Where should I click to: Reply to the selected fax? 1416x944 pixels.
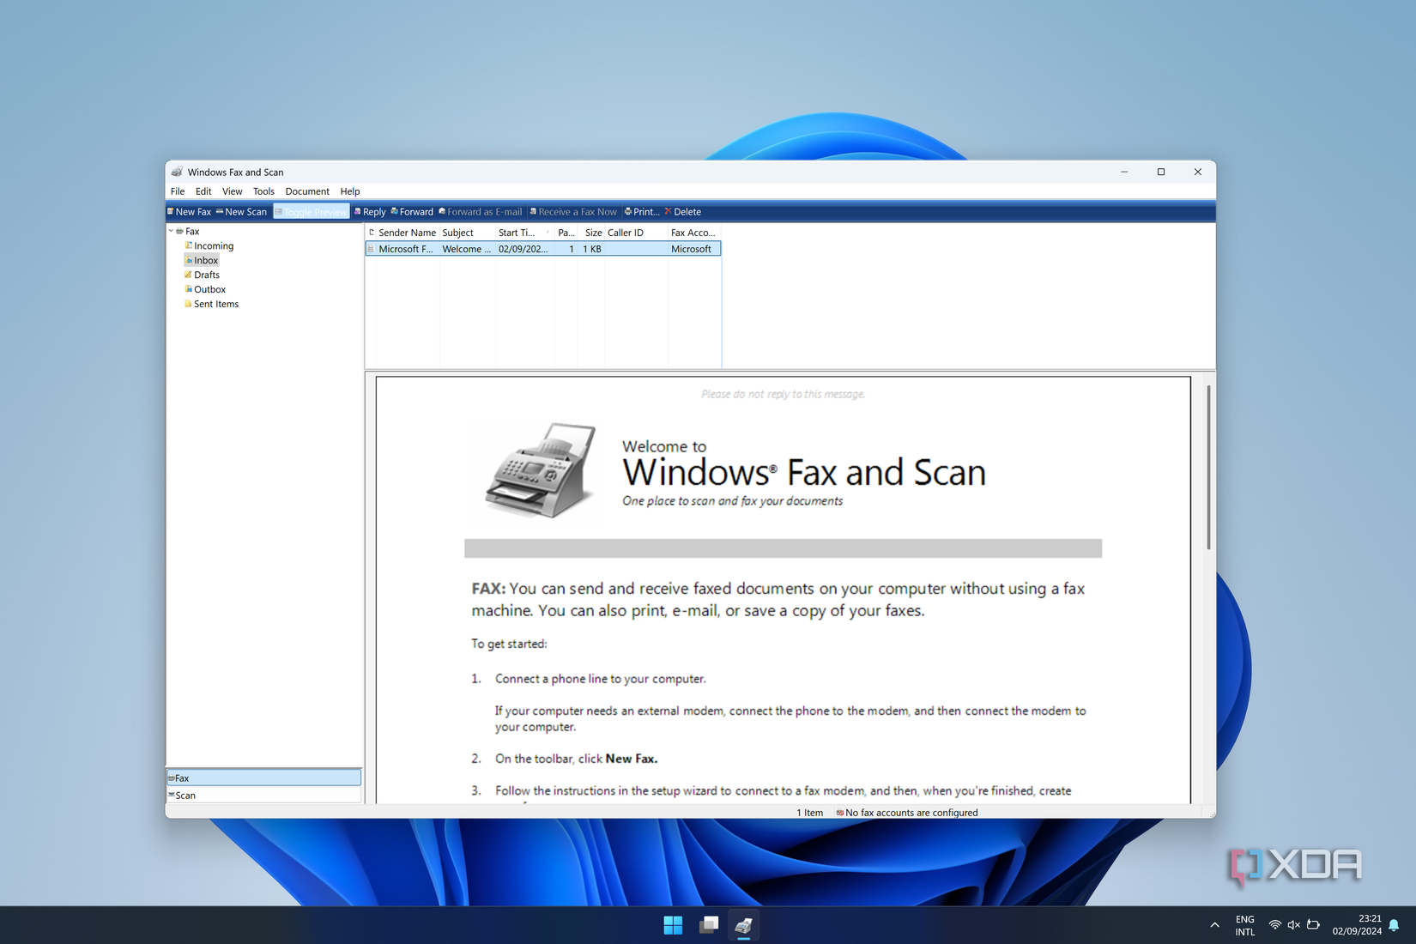point(370,212)
